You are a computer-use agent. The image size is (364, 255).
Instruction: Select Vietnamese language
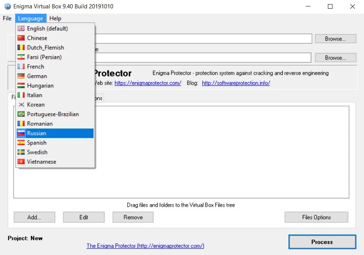(55, 162)
